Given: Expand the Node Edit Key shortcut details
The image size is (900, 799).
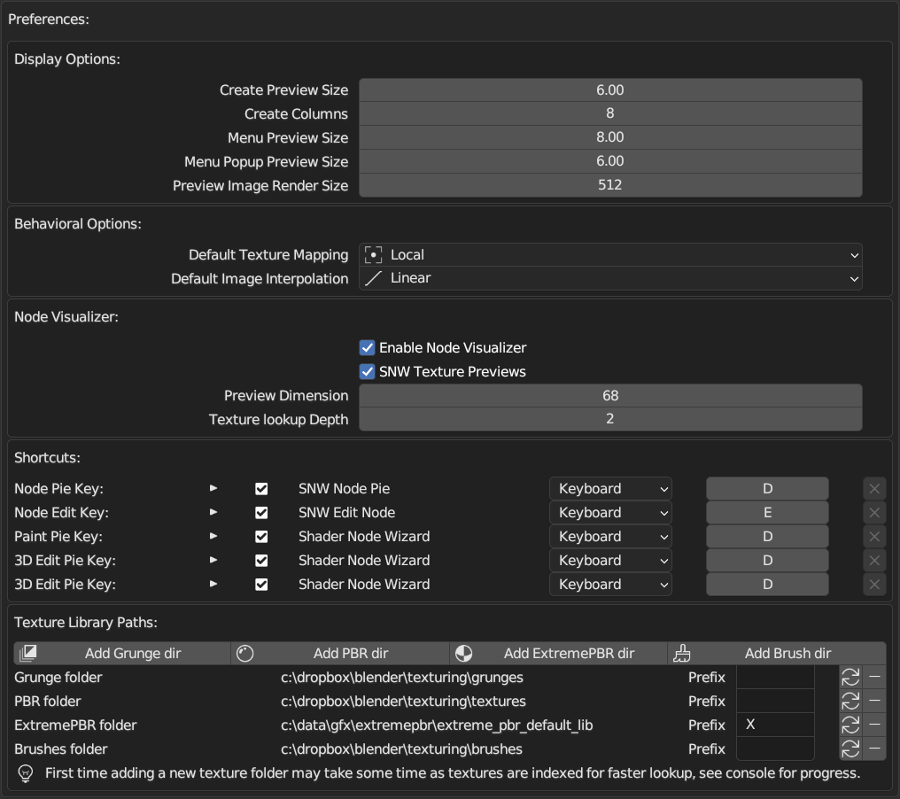Looking at the screenshot, I should [x=213, y=512].
